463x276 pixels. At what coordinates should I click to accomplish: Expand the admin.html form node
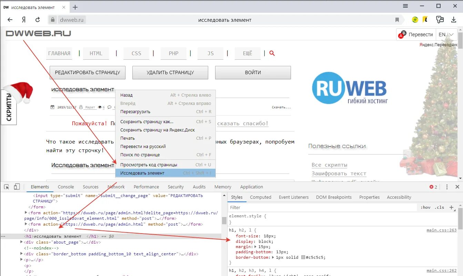(26, 224)
